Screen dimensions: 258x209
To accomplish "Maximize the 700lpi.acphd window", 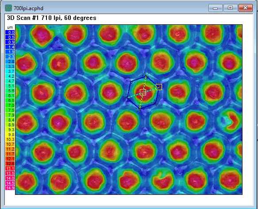I will click(x=231, y=8).
